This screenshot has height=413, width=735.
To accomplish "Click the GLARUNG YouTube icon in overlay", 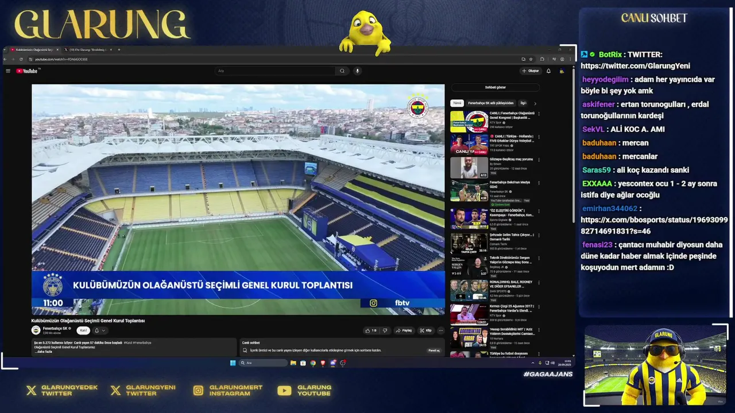I will 284,391.
